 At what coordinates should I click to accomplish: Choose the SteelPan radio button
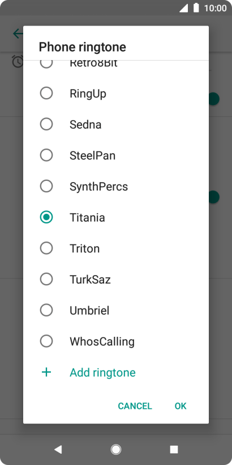coord(46,155)
